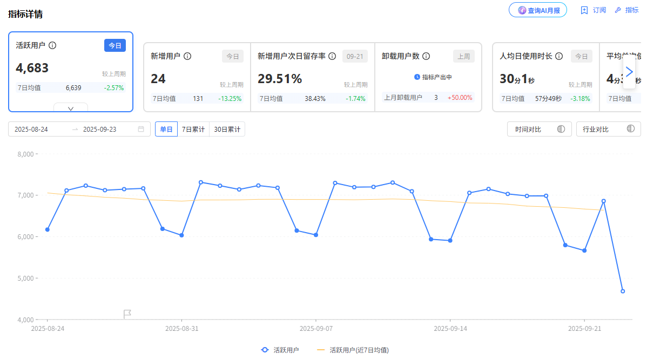
Task: Click the info icon beside 人均日使用时长
Action: pyautogui.click(x=559, y=56)
